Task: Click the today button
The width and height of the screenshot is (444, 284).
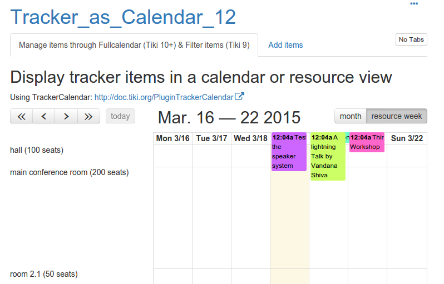Action: click(120, 116)
